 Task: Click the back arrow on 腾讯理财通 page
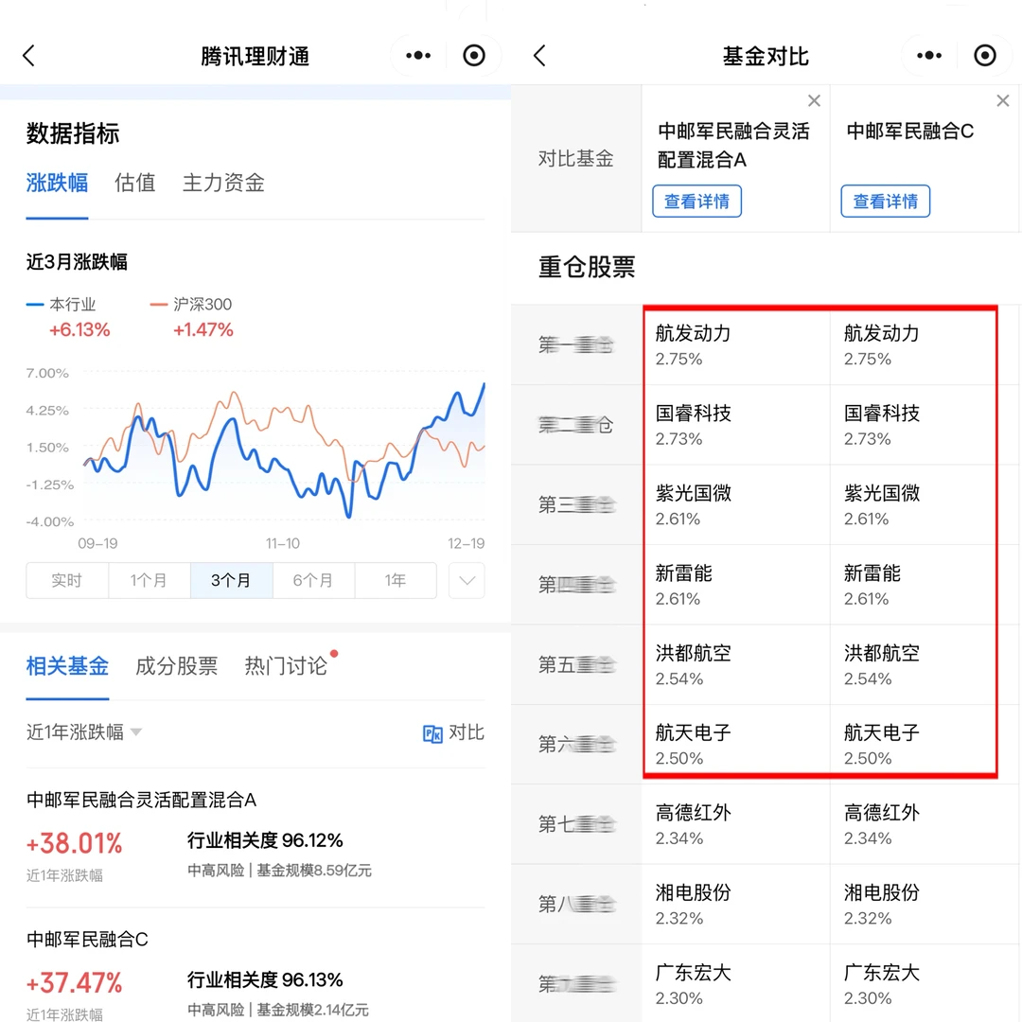coord(28,55)
